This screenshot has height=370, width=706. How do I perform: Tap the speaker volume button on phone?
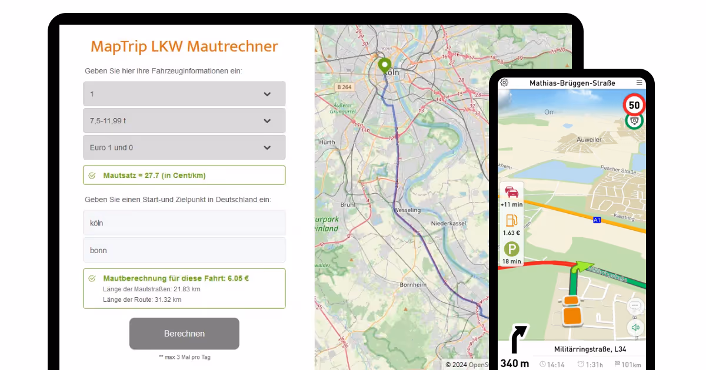click(635, 327)
